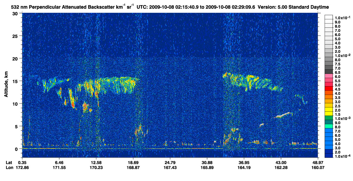The image size is (353, 181).
Task: Select latitude value 18.69
Action: (x=133, y=162)
